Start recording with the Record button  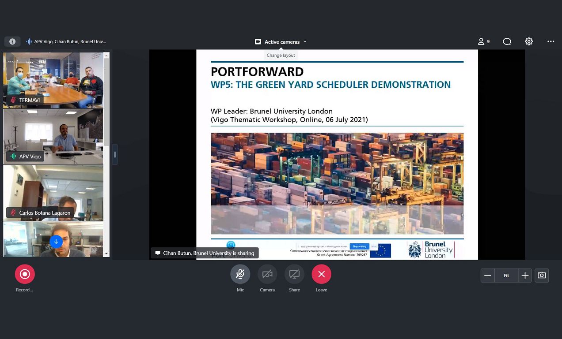[25, 274]
